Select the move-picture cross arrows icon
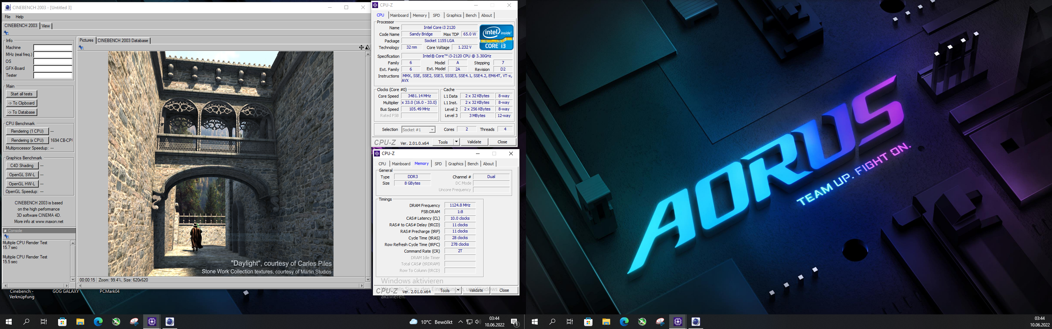The image size is (1052, 329). tap(361, 48)
